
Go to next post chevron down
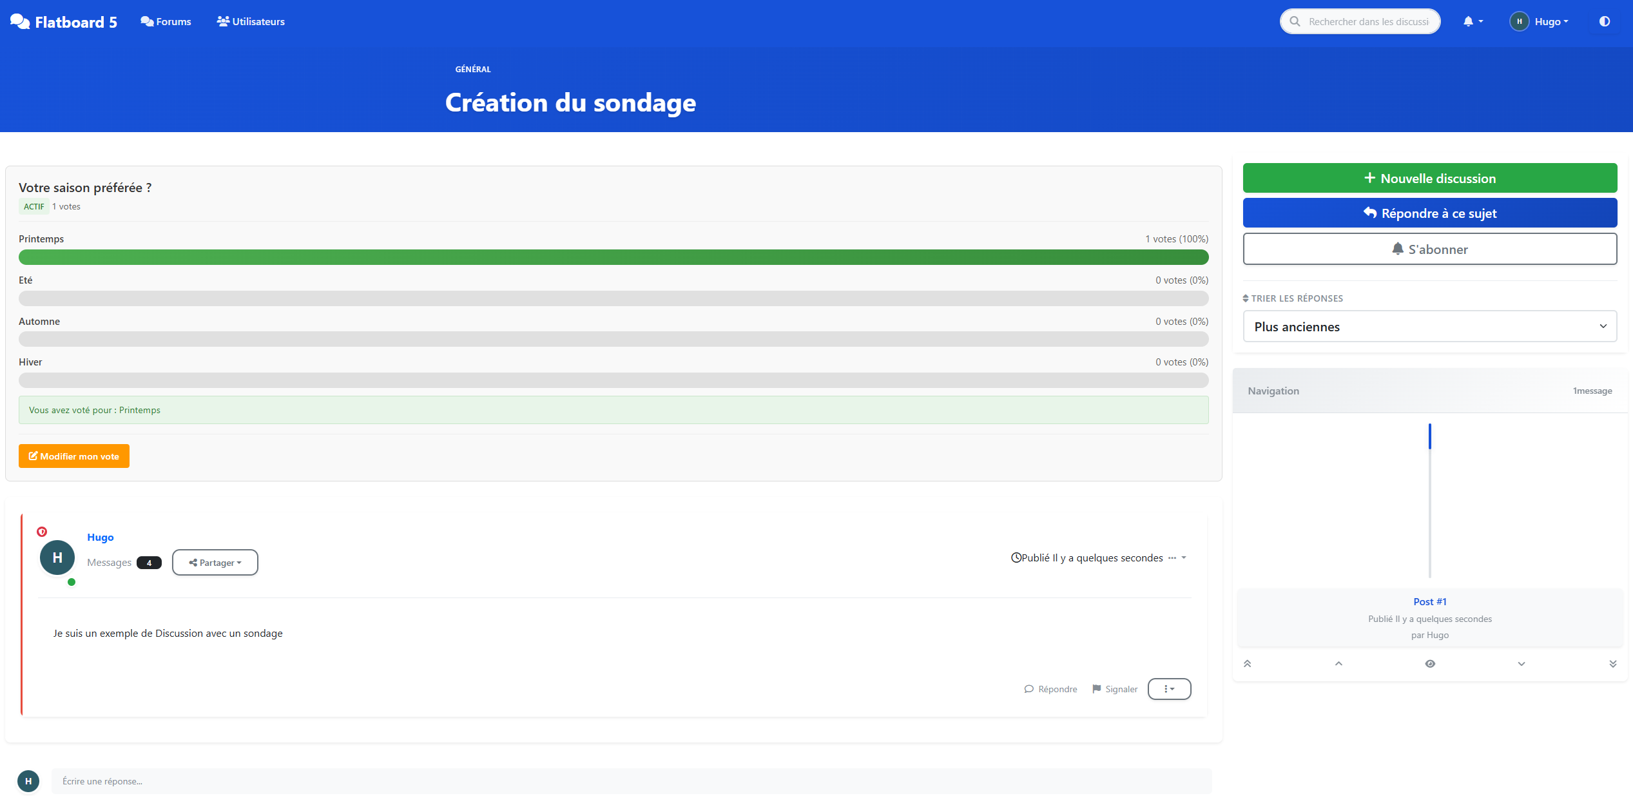[x=1522, y=664]
